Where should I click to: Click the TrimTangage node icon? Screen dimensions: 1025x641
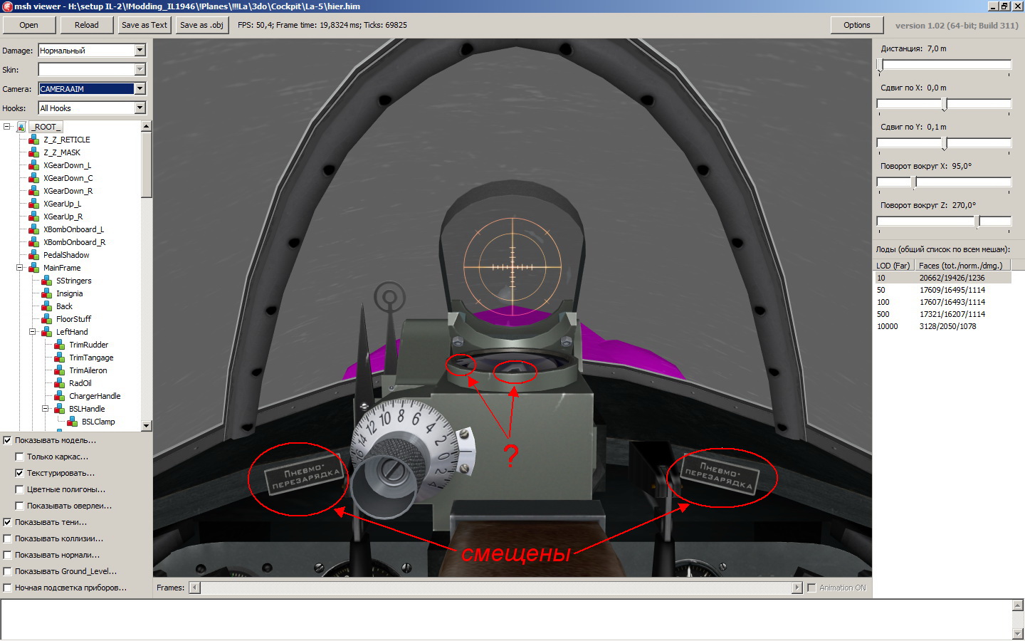[x=59, y=358]
